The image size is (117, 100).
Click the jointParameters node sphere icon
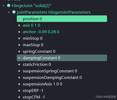tap(14, 12)
